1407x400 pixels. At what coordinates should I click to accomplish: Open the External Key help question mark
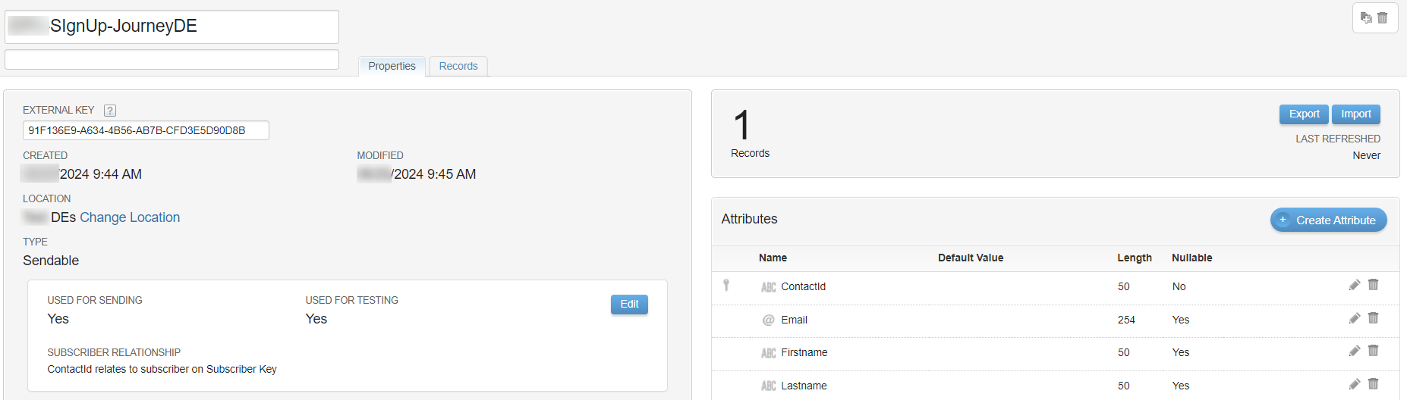[x=110, y=111]
